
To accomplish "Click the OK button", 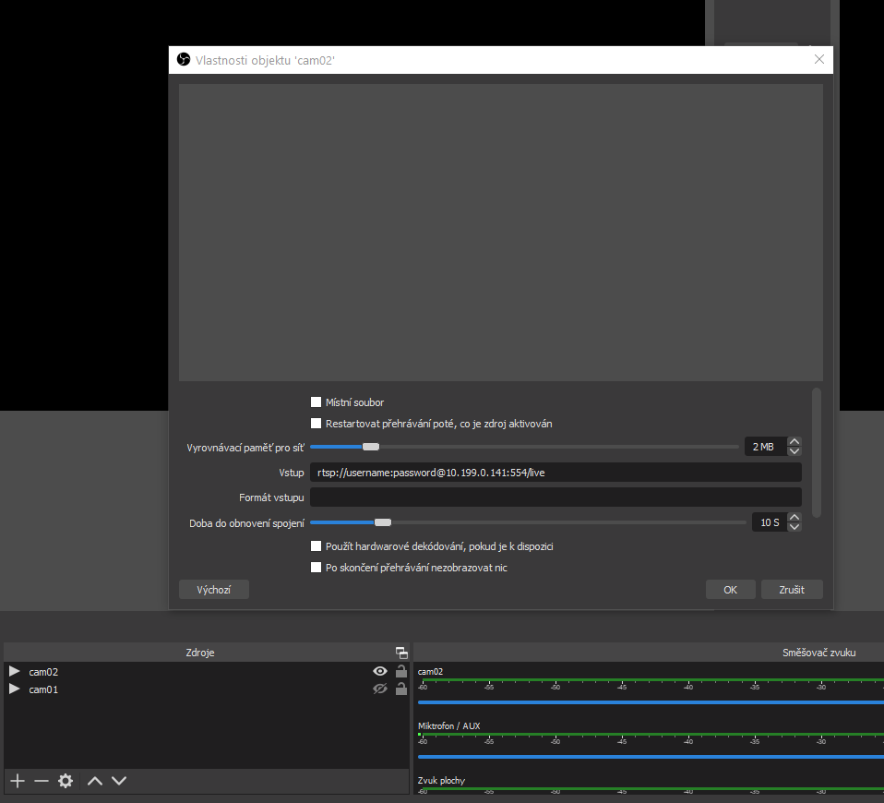I will click(730, 590).
